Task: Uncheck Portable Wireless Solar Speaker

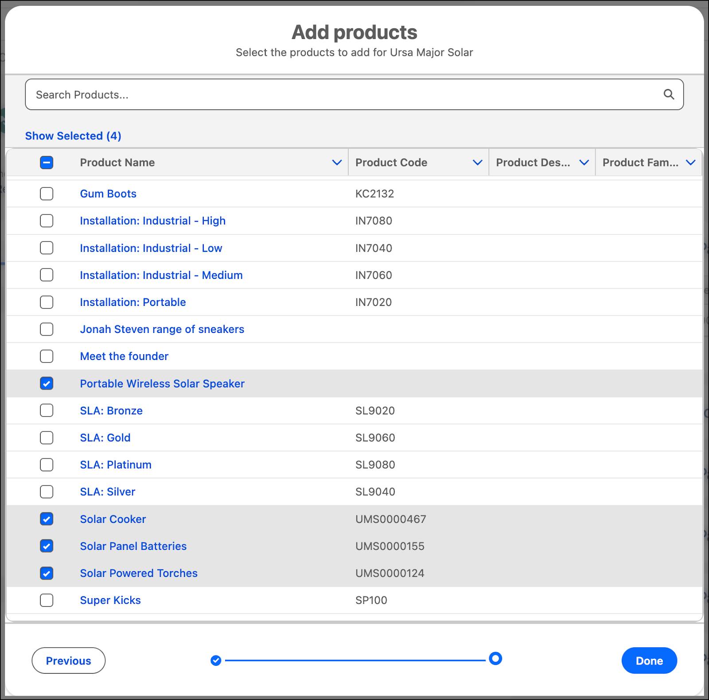Action: (x=47, y=383)
